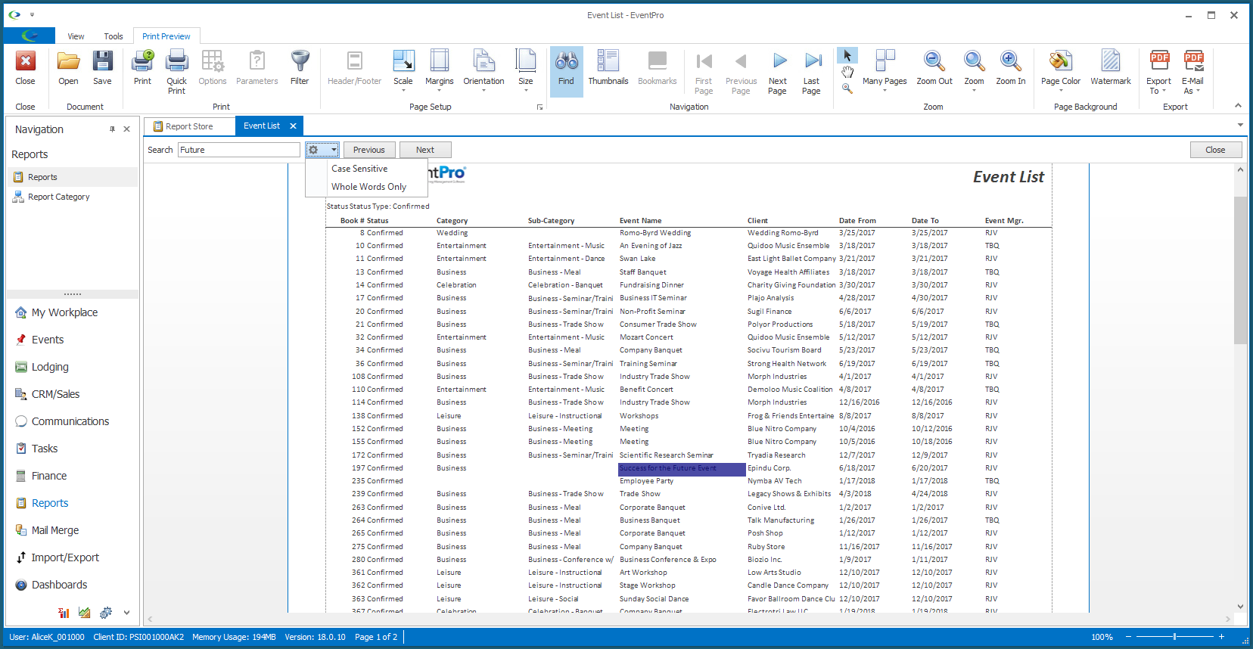Select the pointer cursor tool

(x=847, y=56)
